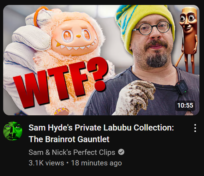
Task: Click the round glasses in the thumbnail
Action: (152, 28)
